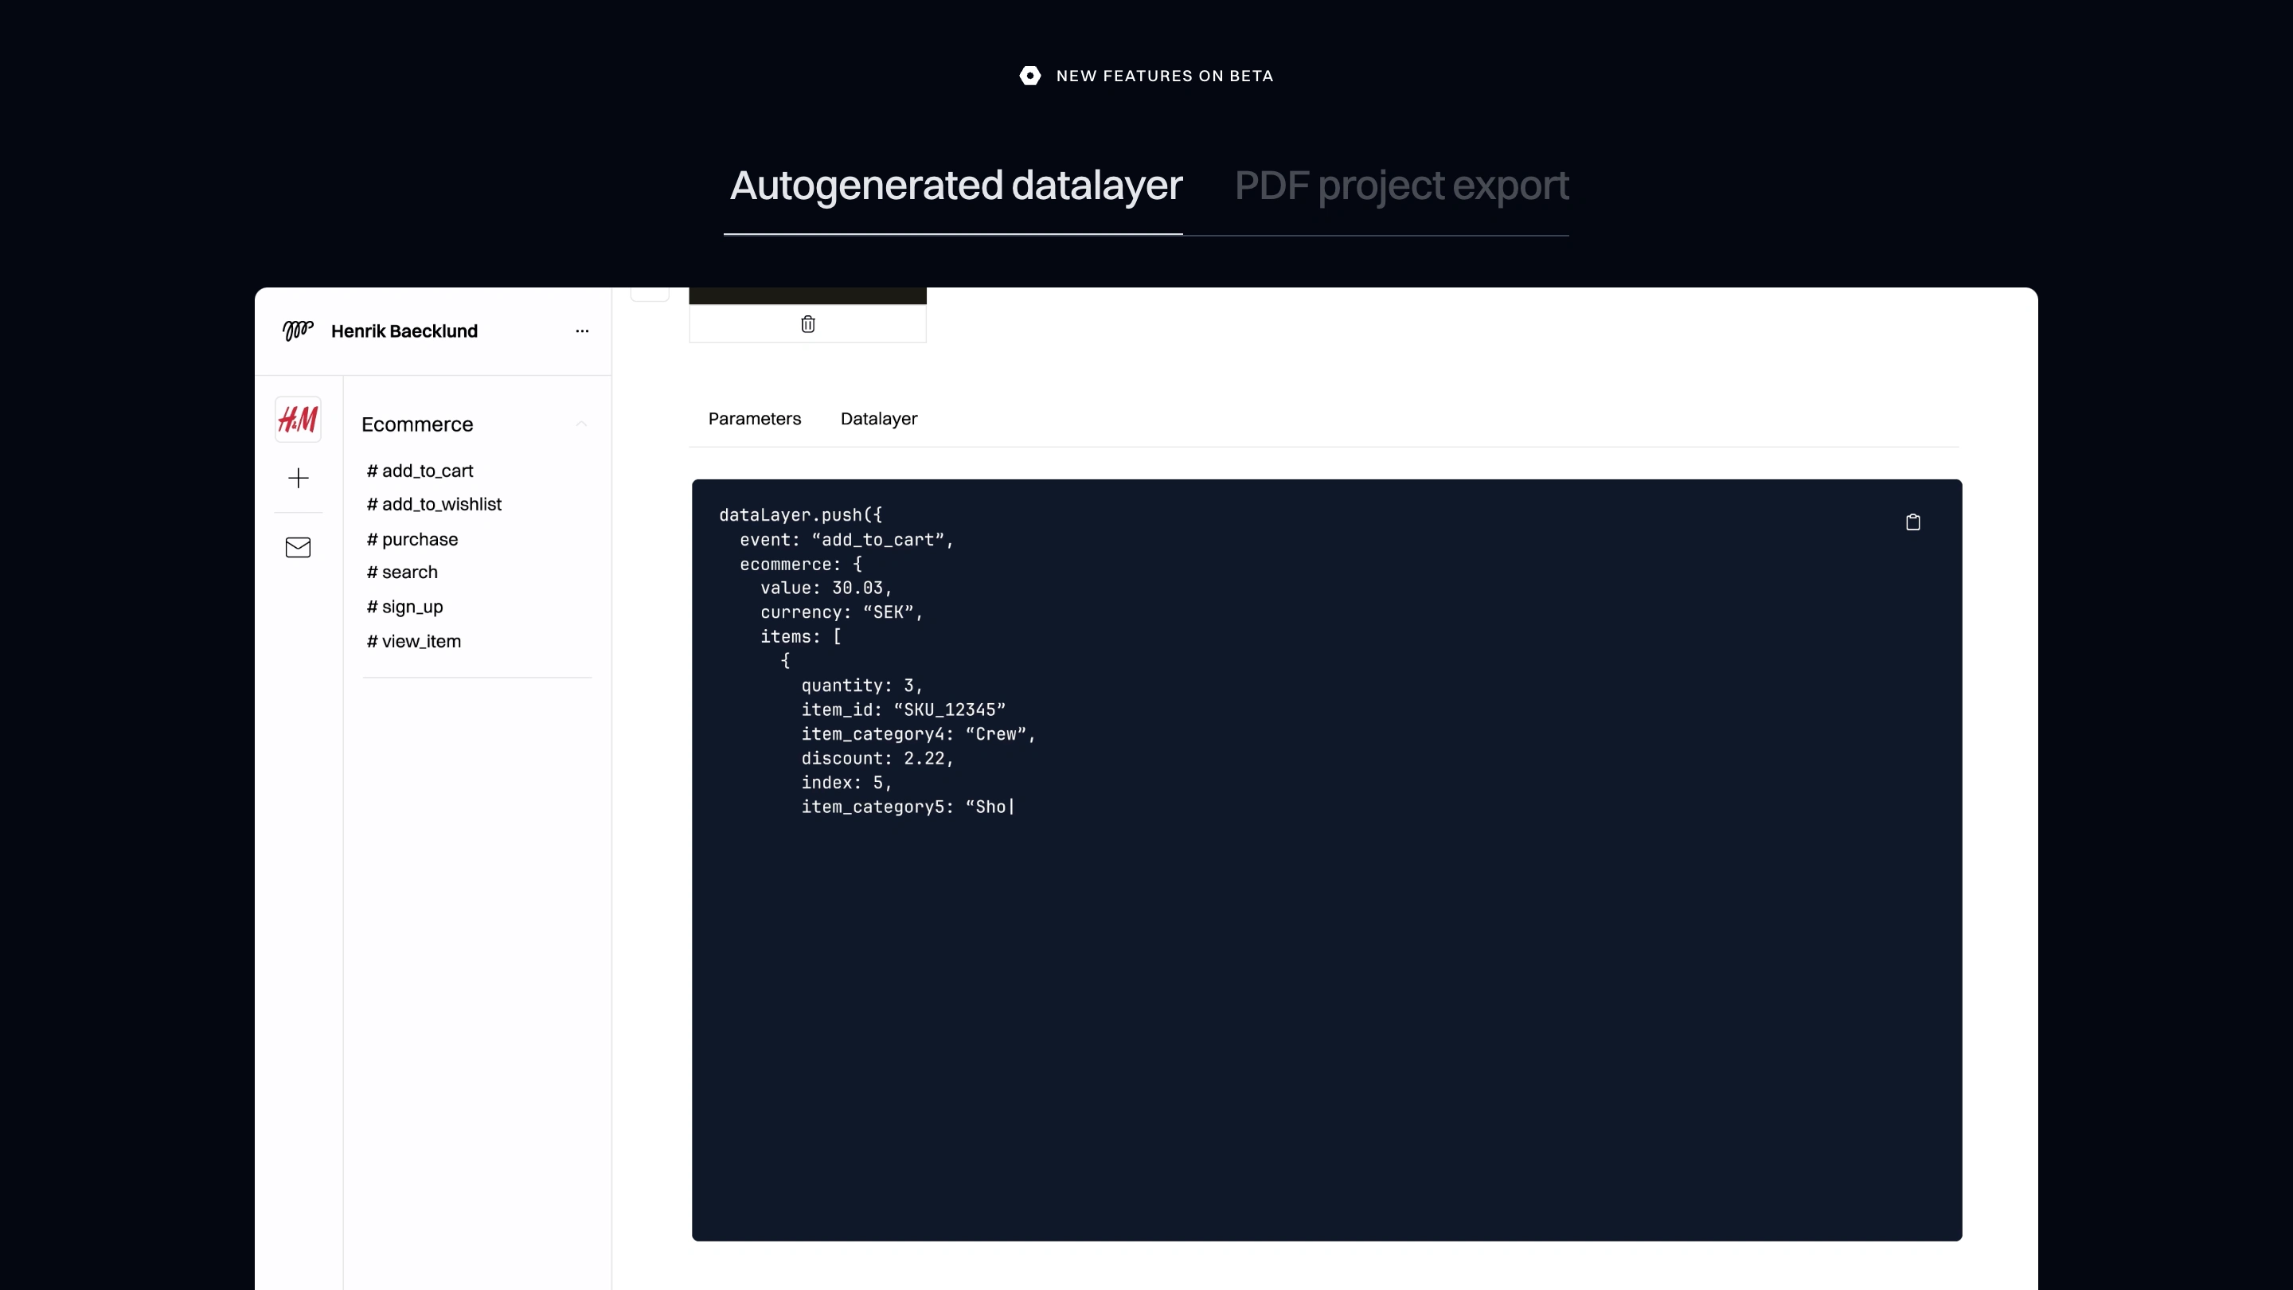
Task: Click the item_category5: "Sho code line
Action: [x=907, y=807]
